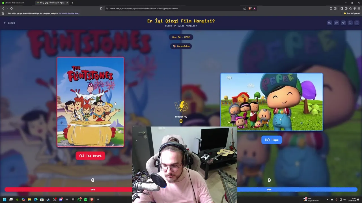Viewport: 362px width, 203px height.
Task: Enter fullscreen mode via the quiz header icon
Action: tap(357, 23)
